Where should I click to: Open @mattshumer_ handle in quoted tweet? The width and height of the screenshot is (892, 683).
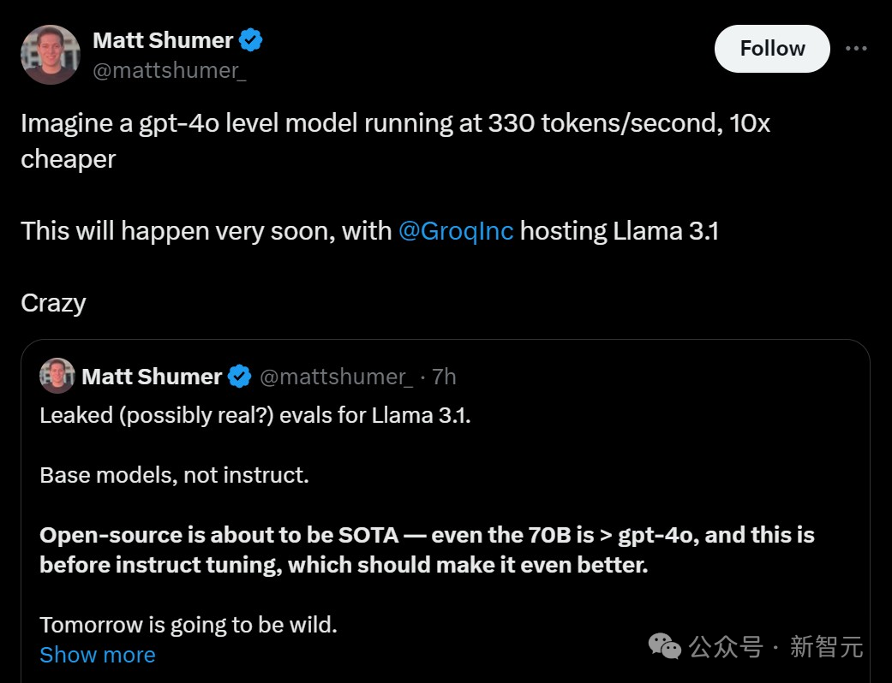(x=336, y=377)
